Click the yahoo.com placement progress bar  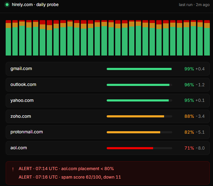pos(139,100)
